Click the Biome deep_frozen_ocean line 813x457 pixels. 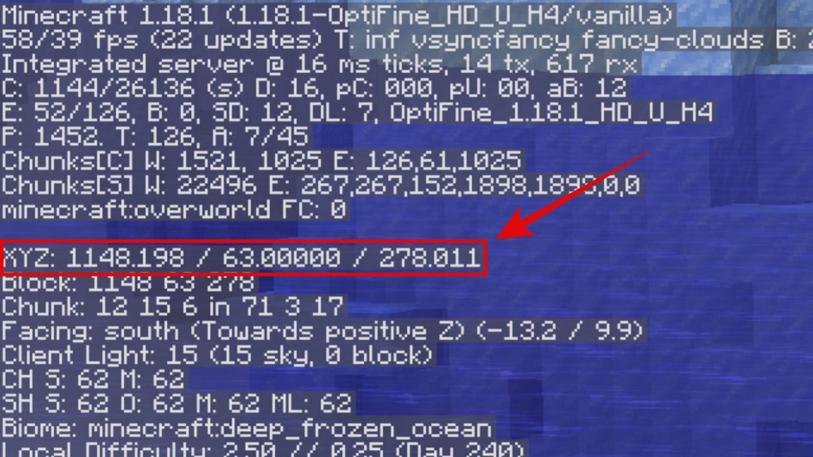(x=246, y=428)
